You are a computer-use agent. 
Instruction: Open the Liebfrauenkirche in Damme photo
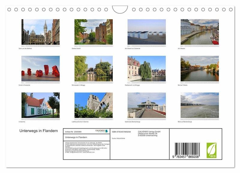tap(94, 105)
